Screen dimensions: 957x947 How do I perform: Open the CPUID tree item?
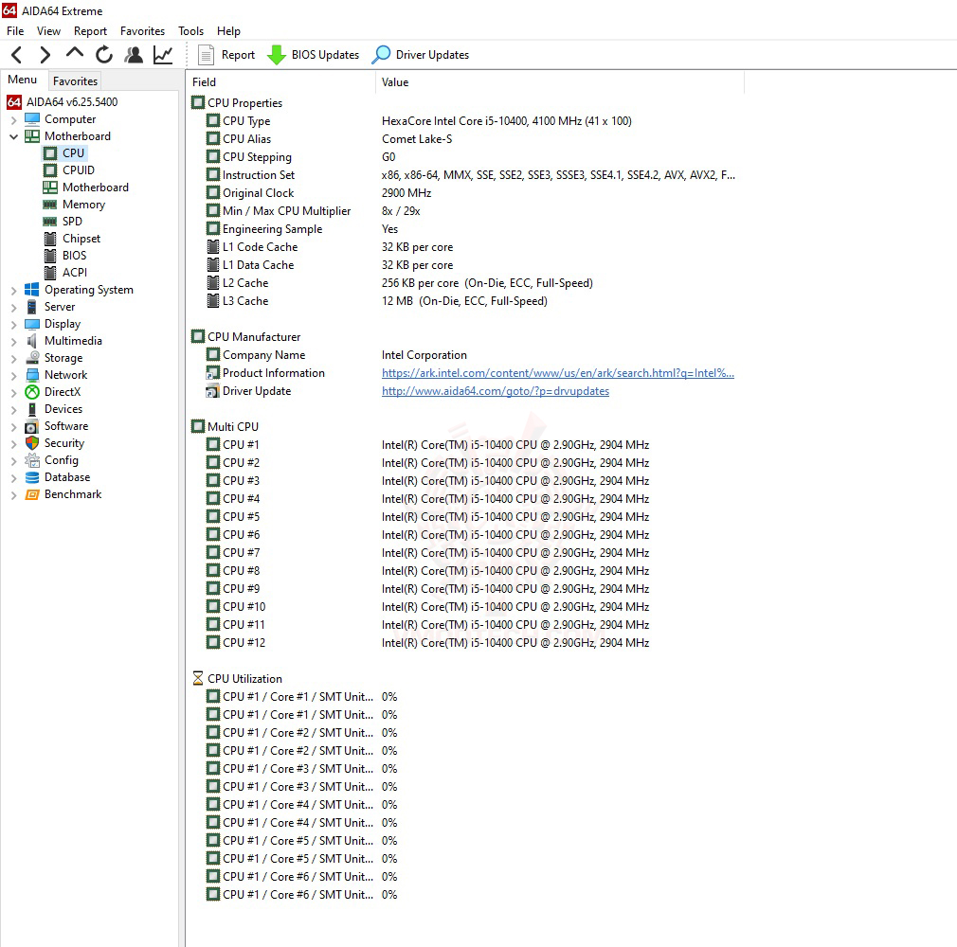click(69, 170)
